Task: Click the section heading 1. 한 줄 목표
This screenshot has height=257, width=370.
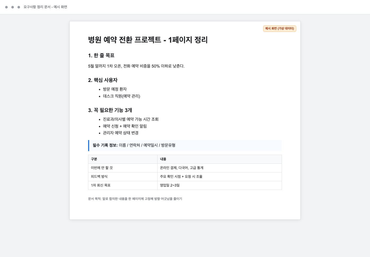Action: (101, 55)
